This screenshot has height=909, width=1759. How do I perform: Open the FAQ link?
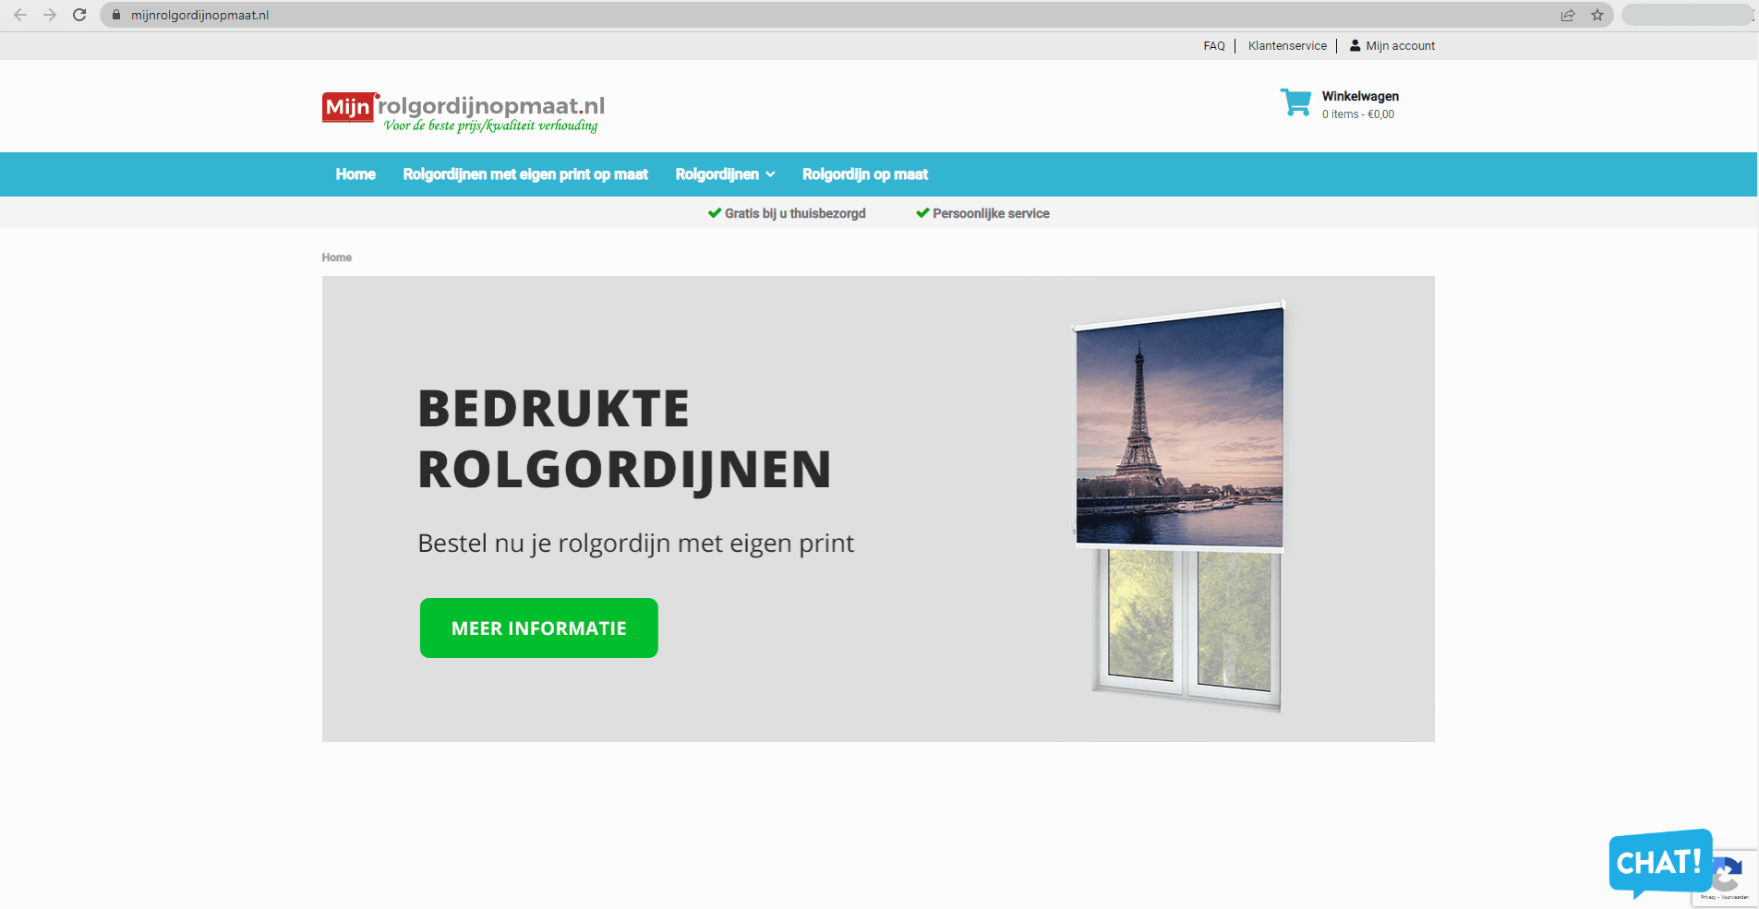pos(1213,46)
